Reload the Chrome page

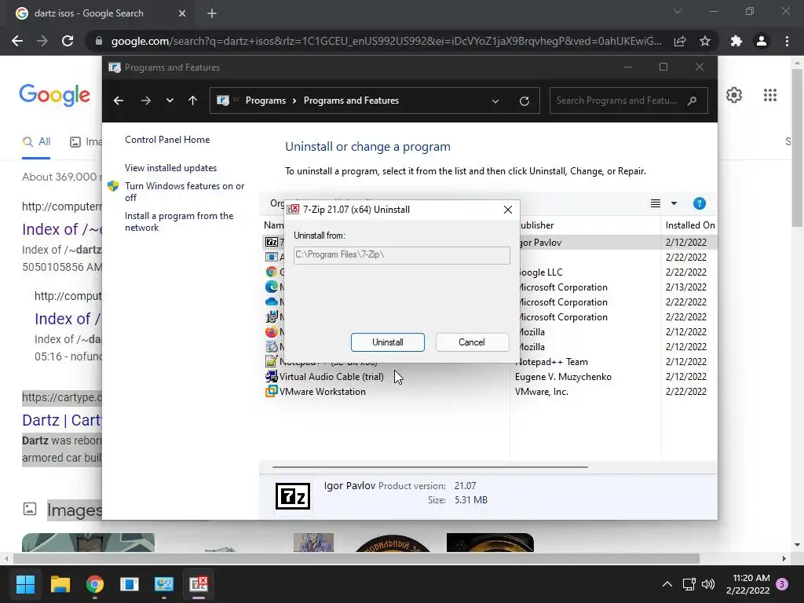click(68, 41)
